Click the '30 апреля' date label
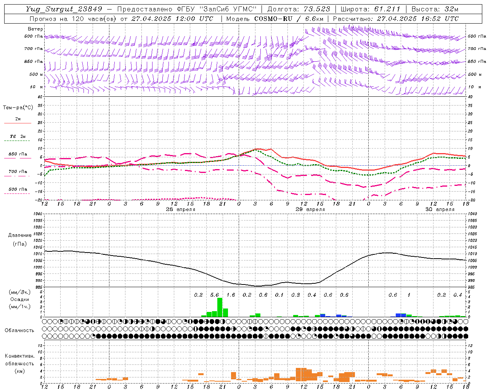Screen dimensions: 488x390 [x=440, y=209]
